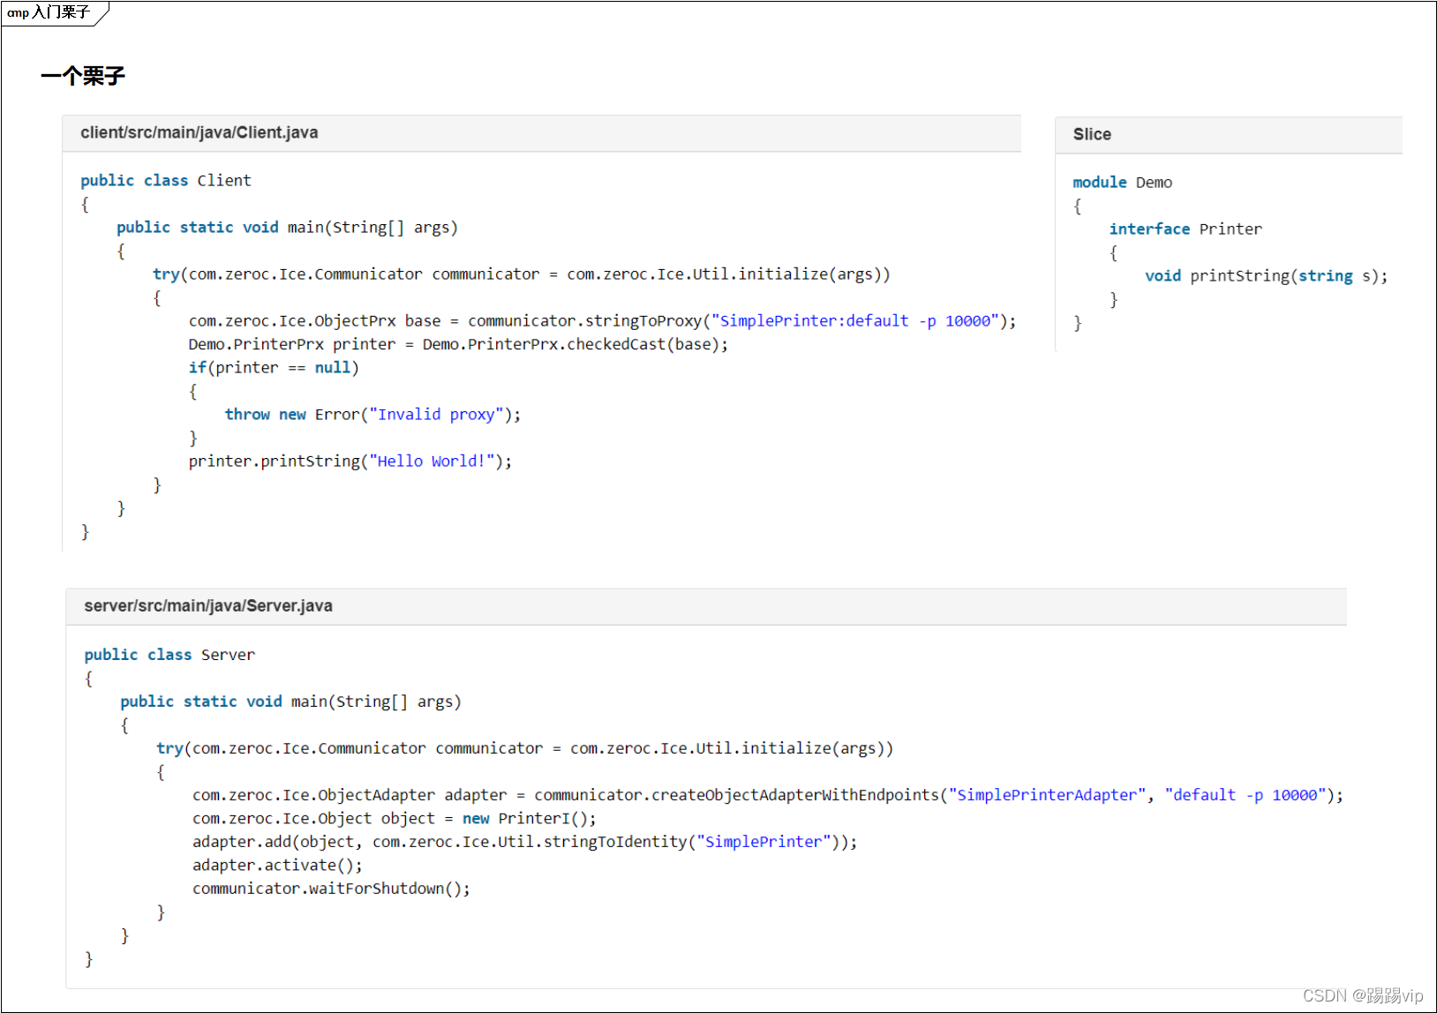Click the Server try(com.zeroc.Ice.Communicator ...) line
The image size is (1437, 1013).
coord(525,748)
